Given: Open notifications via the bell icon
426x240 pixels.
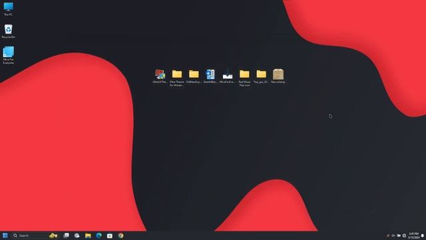Looking at the screenshot, I should coord(423,235).
